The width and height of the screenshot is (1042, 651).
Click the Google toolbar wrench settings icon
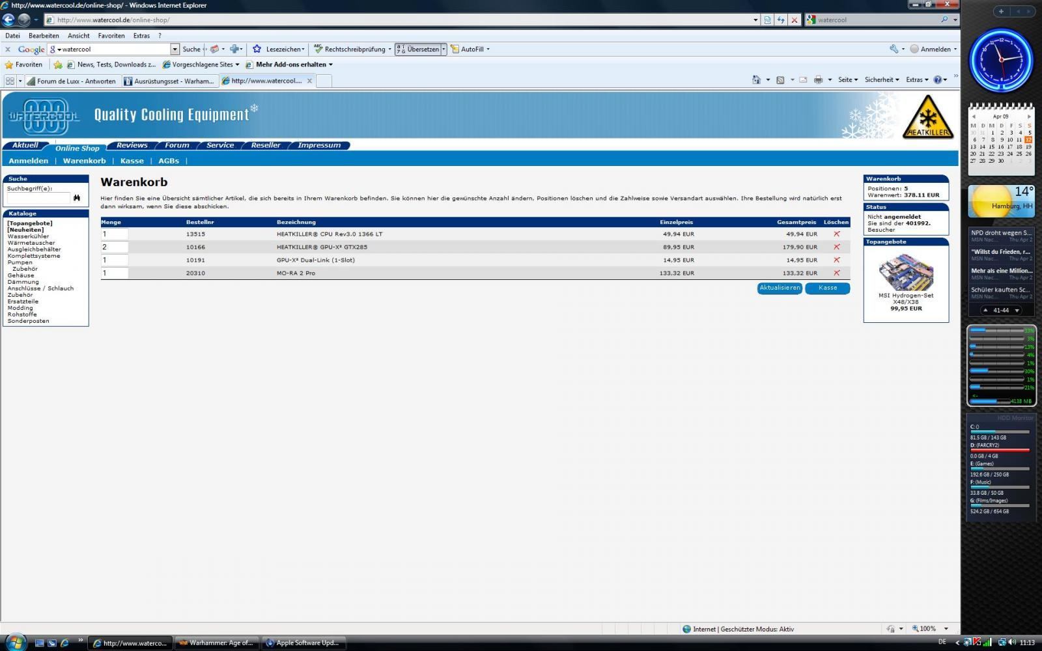[x=894, y=49]
